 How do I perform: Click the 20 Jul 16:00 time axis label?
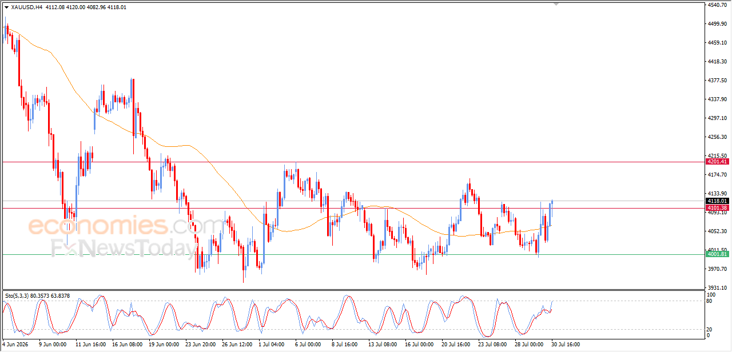click(x=456, y=345)
